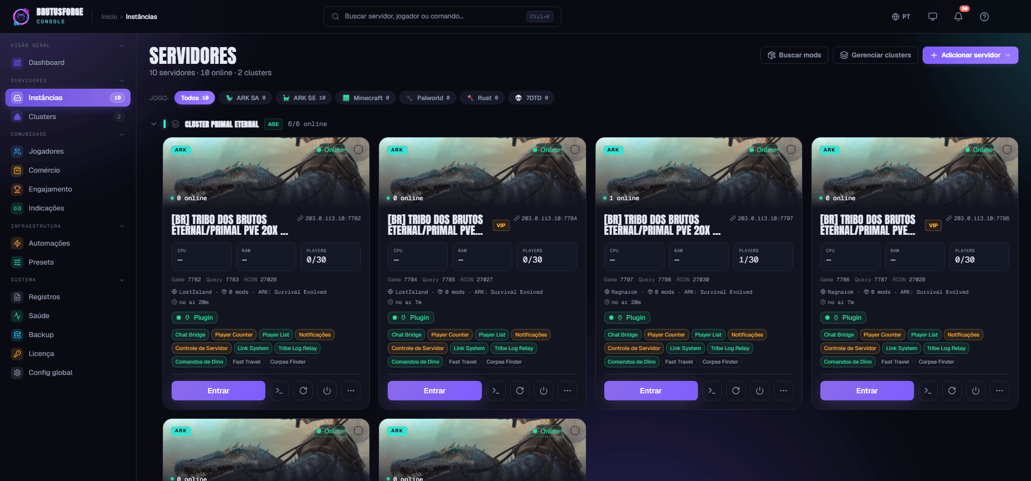The width and height of the screenshot is (1031, 481).
Task: Restart the server with address 203.0.113.10:7784
Action: [520, 391]
